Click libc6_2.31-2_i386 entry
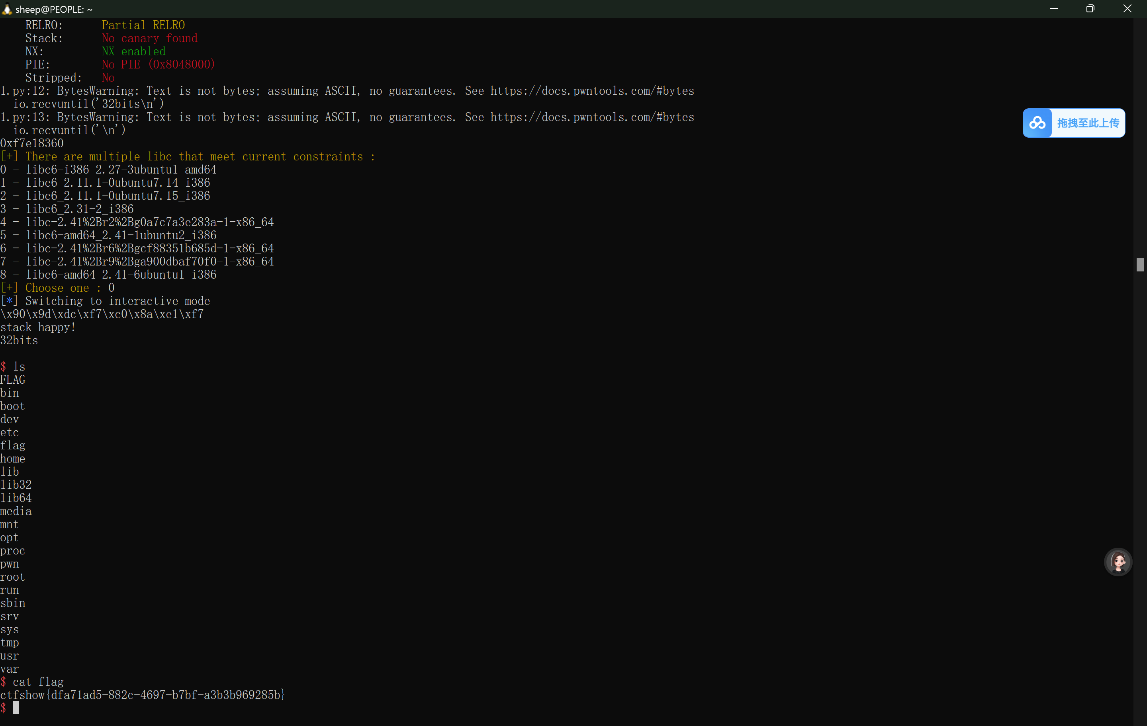The height and width of the screenshot is (726, 1147). point(80,209)
